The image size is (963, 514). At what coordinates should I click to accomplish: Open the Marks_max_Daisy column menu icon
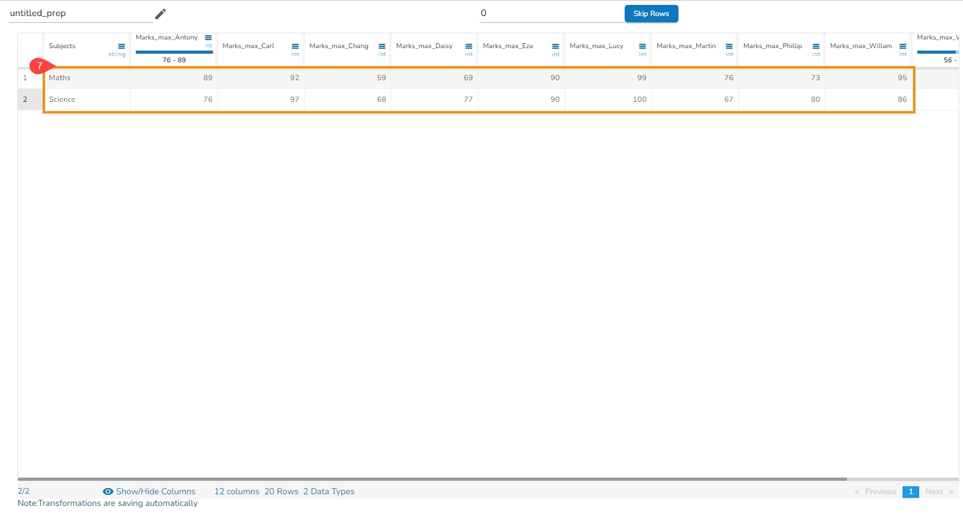469,46
